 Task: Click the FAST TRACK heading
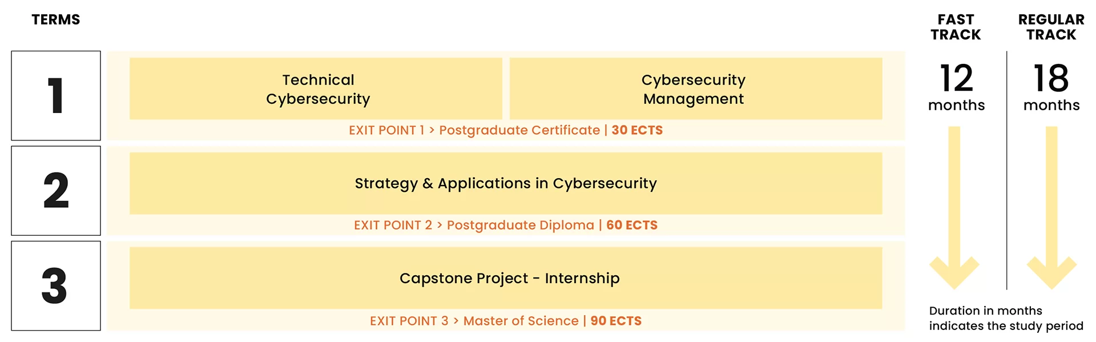pos(956,27)
